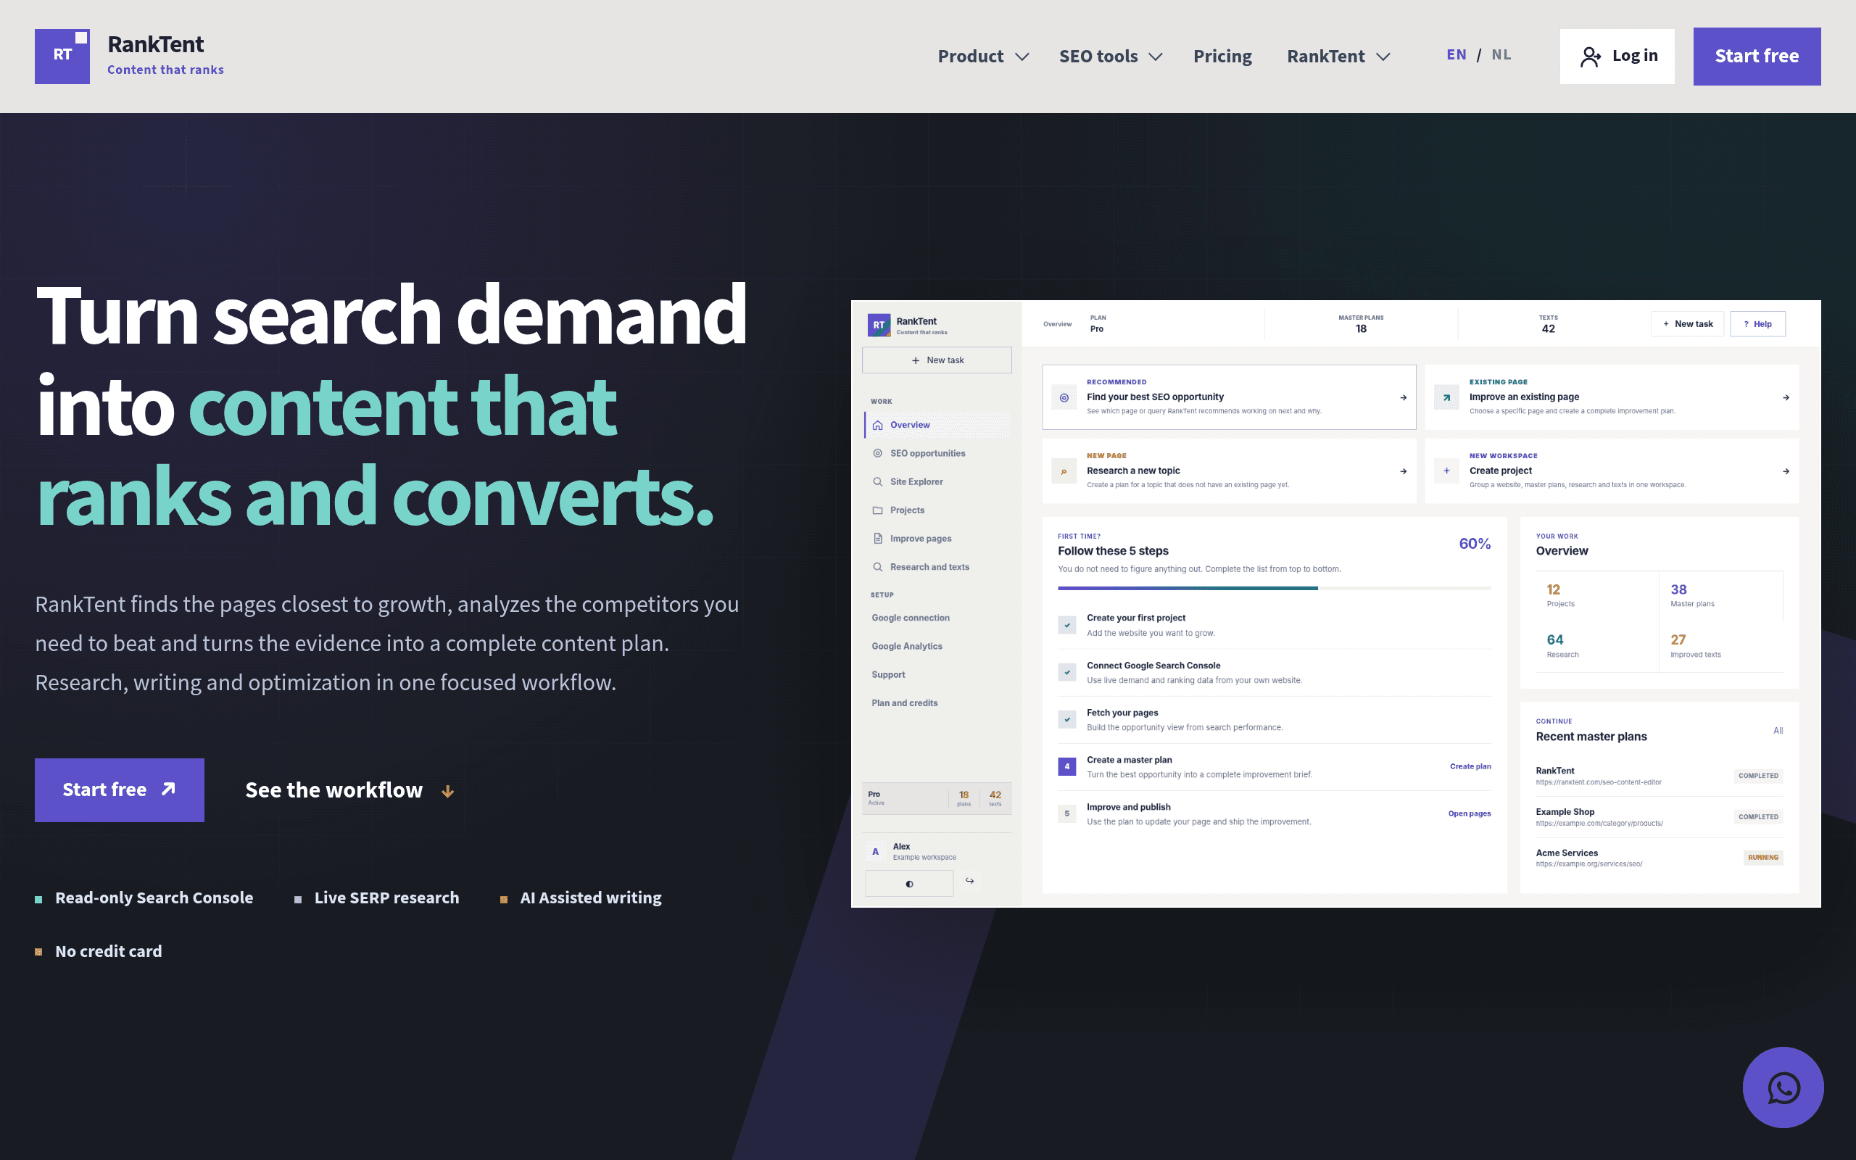
Task: Click the Overview home icon in sidebar
Action: tap(877, 425)
